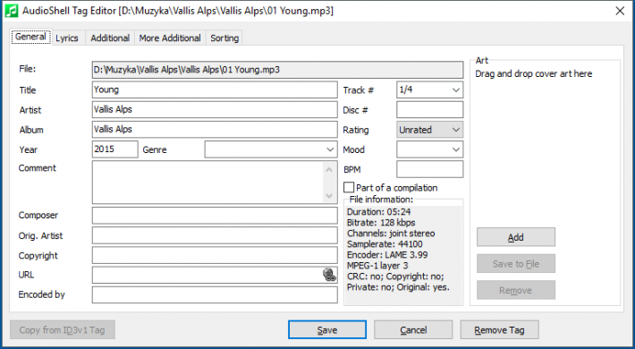Click the Title field containing Young
Viewport: 635px width, 349px height.
click(215, 90)
